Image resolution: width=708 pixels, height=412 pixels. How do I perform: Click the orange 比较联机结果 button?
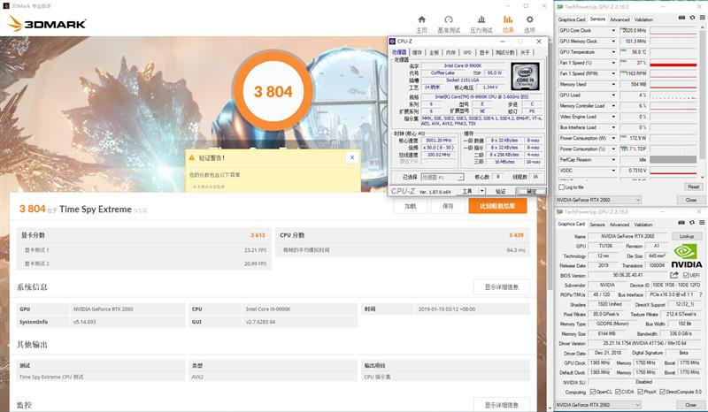click(497, 206)
